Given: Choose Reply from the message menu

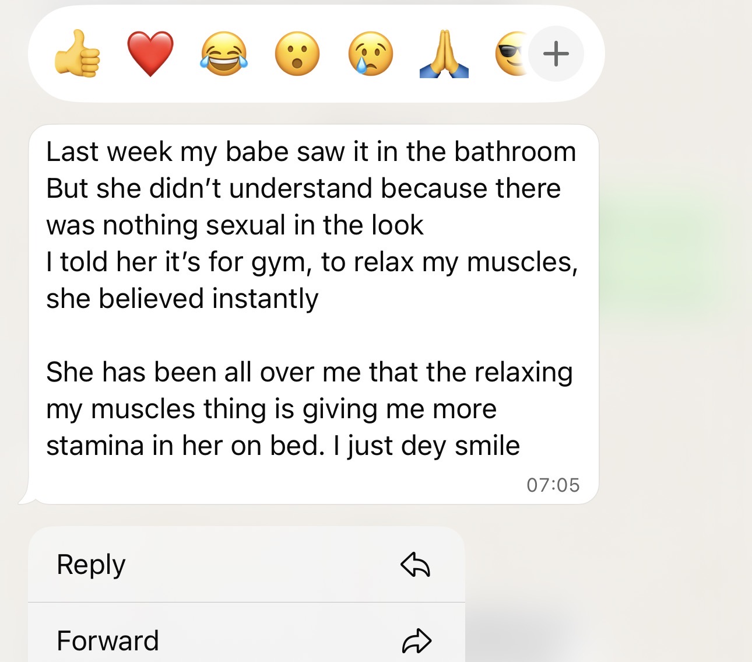Looking at the screenshot, I should [x=90, y=564].
